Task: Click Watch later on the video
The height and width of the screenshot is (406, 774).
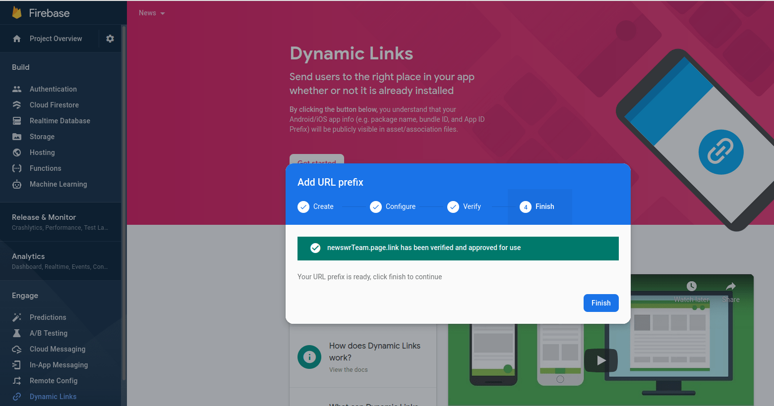Action: pyautogui.click(x=691, y=292)
